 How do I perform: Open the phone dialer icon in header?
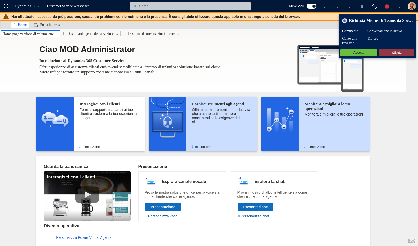tap(375, 6)
